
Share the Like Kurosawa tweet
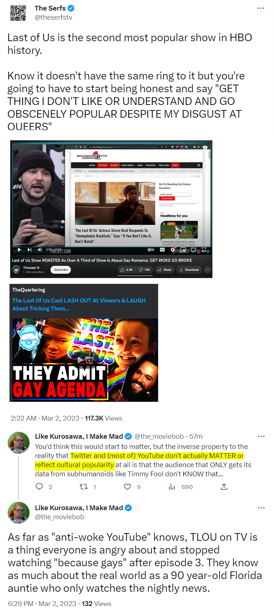(224, 486)
